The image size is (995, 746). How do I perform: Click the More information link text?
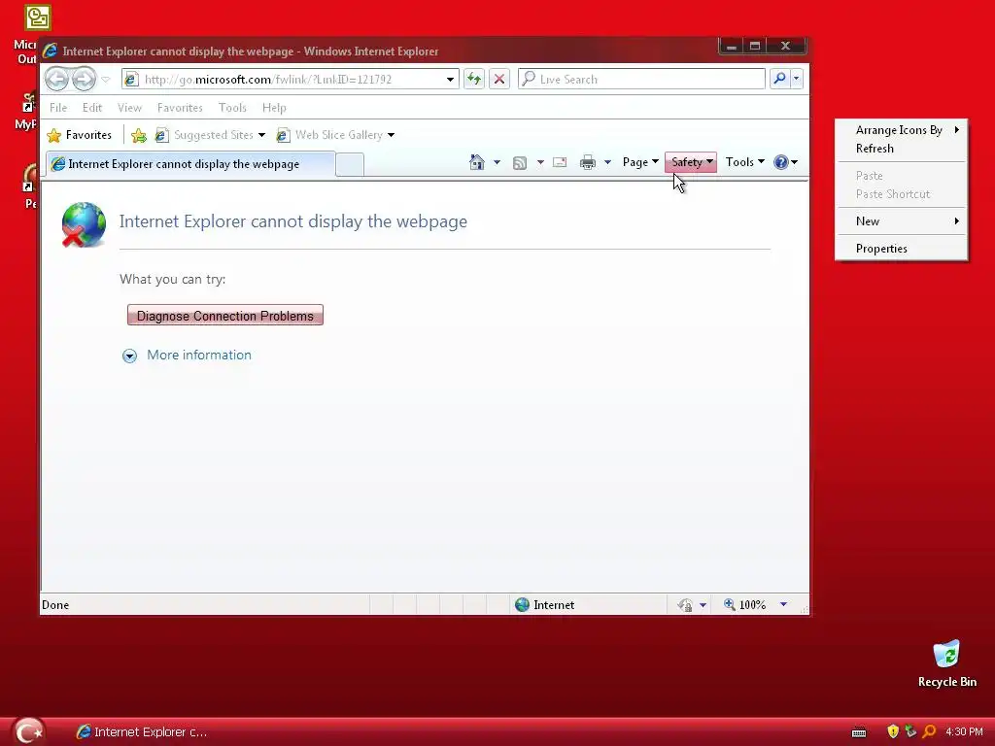point(199,356)
